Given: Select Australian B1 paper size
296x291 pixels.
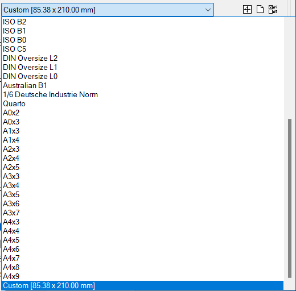Looking at the screenshot, I should click(x=142, y=85).
